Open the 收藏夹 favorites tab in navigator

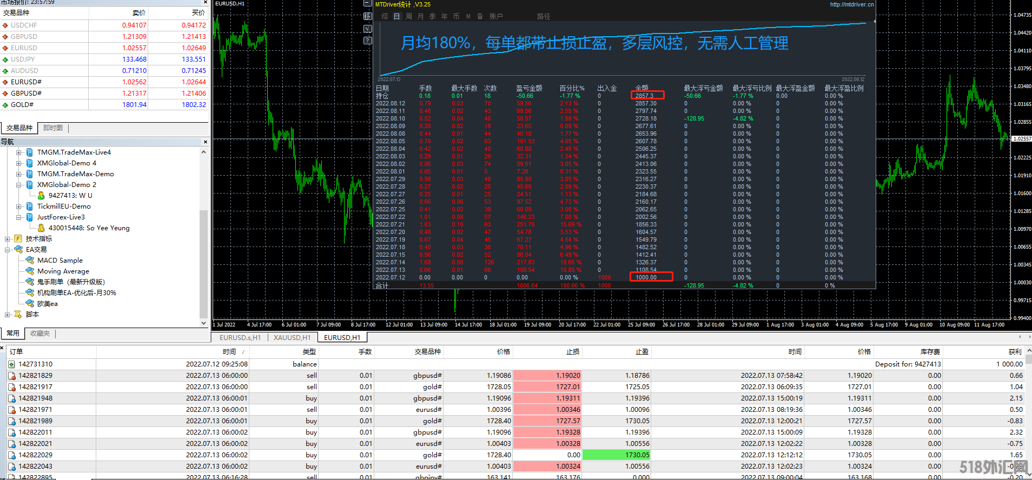click(x=40, y=334)
